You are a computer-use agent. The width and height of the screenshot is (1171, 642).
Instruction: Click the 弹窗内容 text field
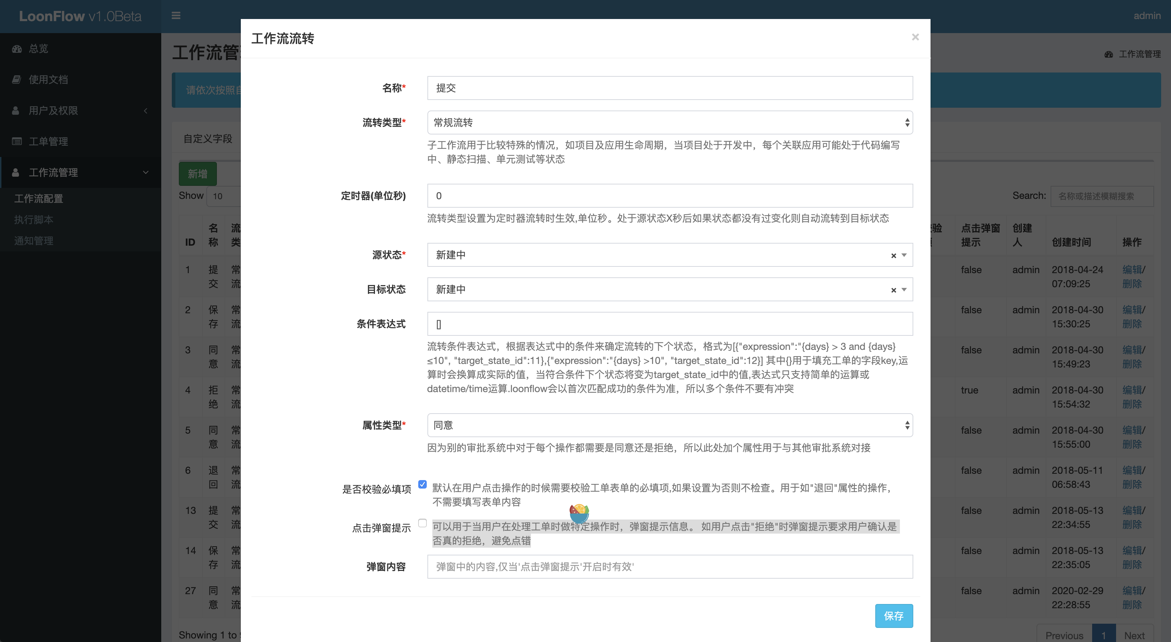(670, 567)
